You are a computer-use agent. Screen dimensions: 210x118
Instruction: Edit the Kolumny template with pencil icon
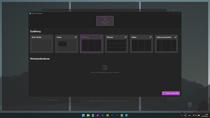(101, 37)
